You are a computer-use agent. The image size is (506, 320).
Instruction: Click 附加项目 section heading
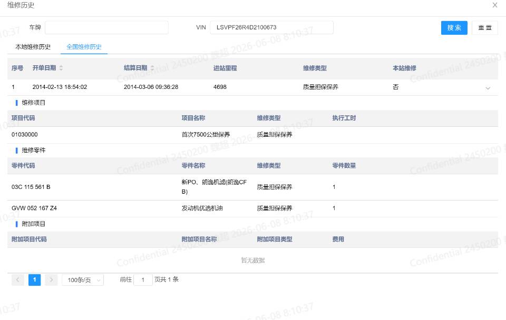pos(34,224)
